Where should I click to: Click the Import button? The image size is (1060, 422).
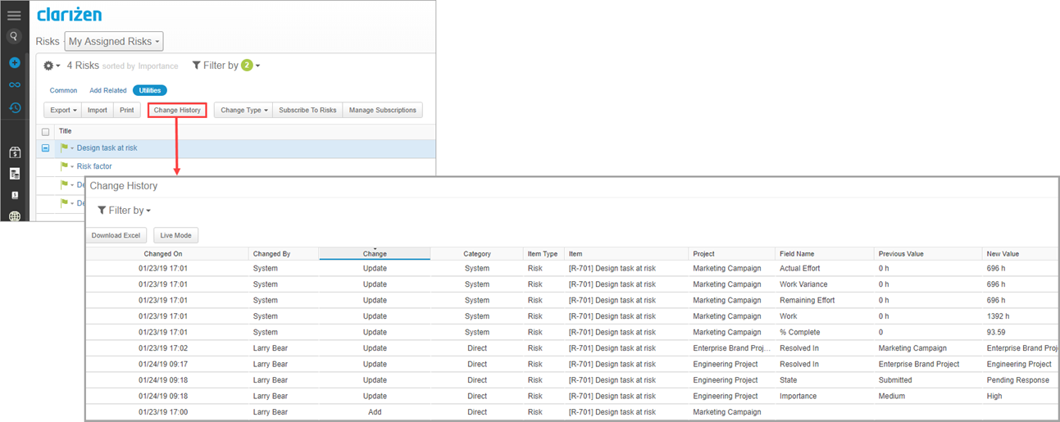point(98,110)
